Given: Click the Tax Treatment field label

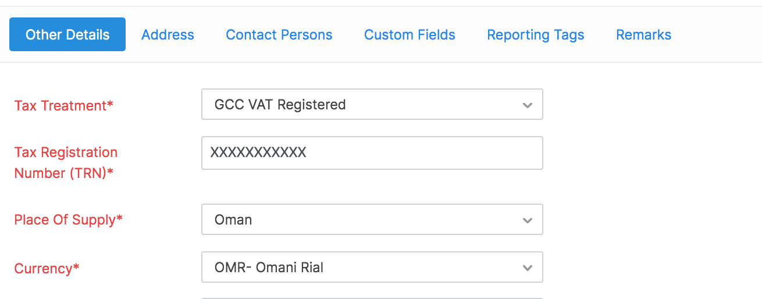Looking at the screenshot, I should (x=64, y=105).
